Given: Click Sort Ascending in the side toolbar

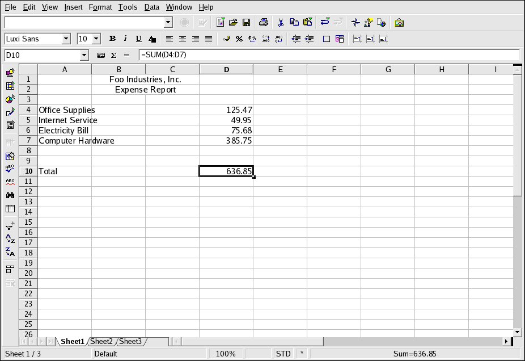Looking at the screenshot, I should (10, 239).
